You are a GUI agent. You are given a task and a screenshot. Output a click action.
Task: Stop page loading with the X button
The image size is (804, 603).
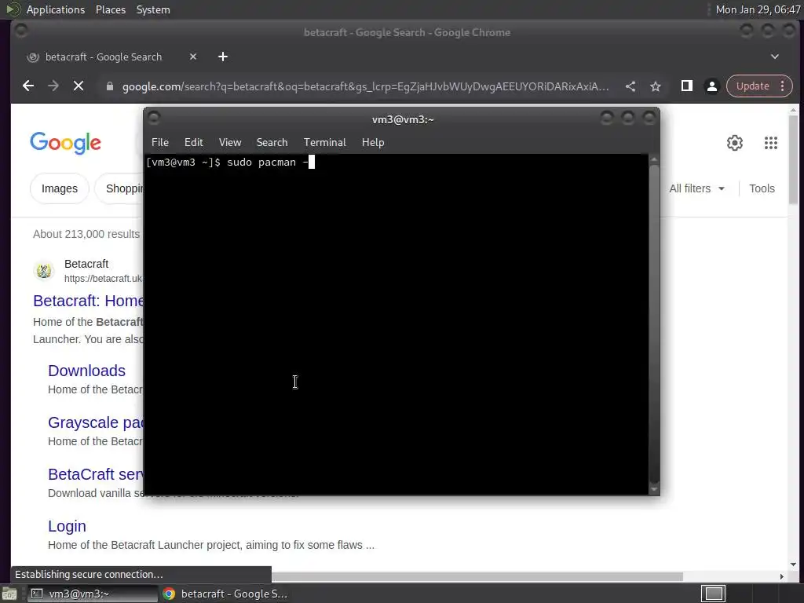click(79, 86)
